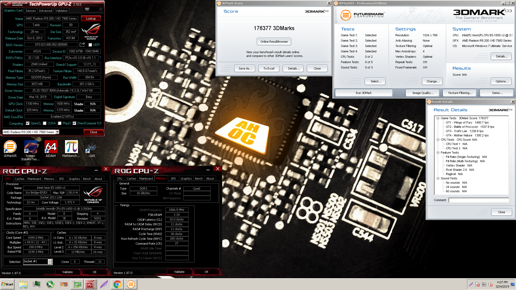Click the Show Desktop icon next to the clock
Screen dimensions: 516x290
(513, 284)
